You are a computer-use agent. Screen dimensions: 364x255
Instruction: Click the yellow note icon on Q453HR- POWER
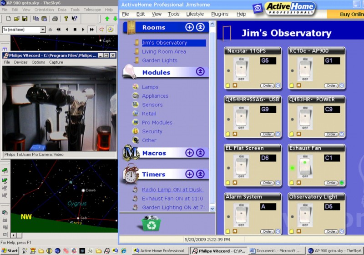292,134
